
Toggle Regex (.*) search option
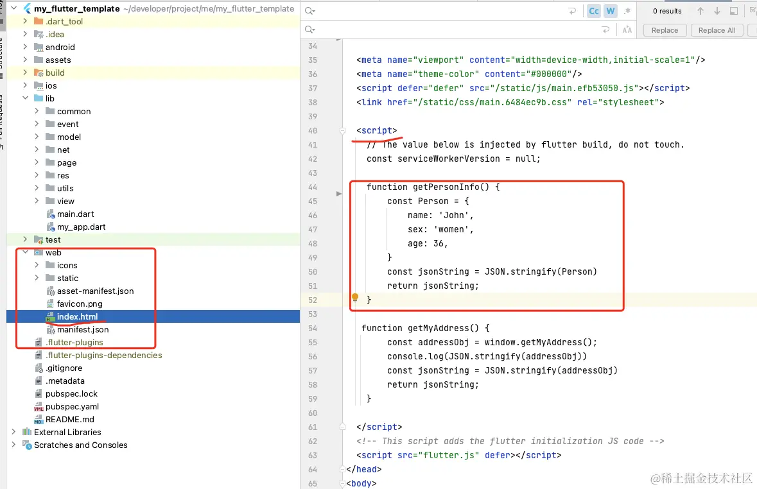[x=627, y=11]
